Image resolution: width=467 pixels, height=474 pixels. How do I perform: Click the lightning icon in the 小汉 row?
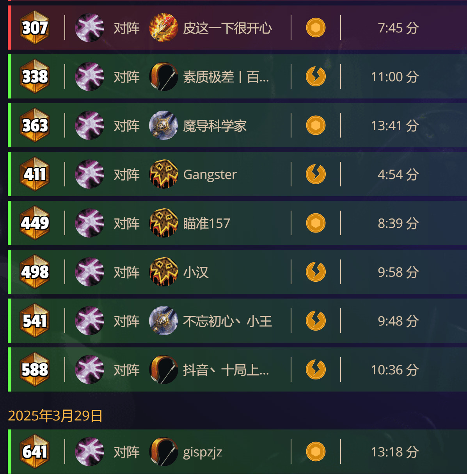tap(316, 272)
